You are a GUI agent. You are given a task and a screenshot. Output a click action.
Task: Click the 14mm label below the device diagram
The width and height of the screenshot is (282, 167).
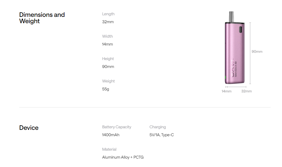226,91
